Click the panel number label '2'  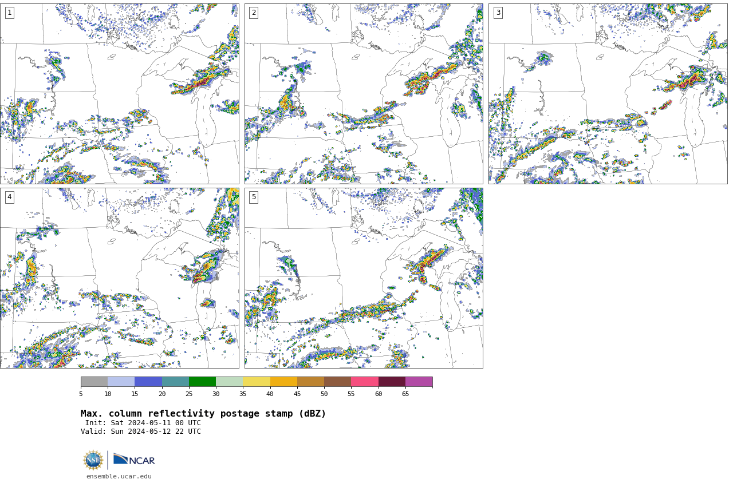point(254,13)
